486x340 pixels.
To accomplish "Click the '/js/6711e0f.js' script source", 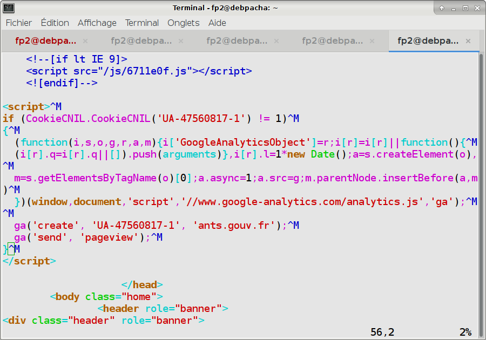I will pos(145,71).
